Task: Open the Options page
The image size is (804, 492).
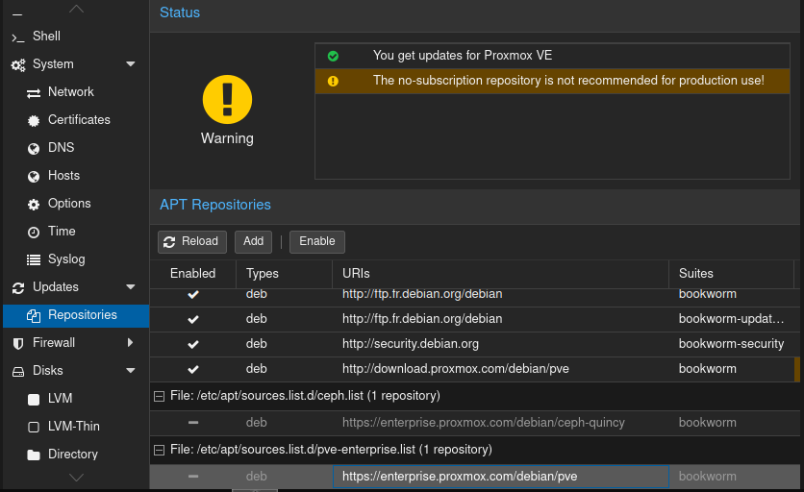Action: [76, 204]
